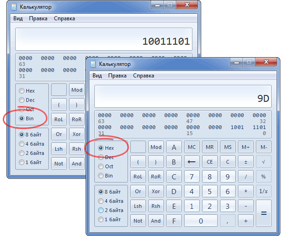Click digit 5 button
Viewport: 284px width, 236px height.
pyautogui.click(x=209, y=191)
